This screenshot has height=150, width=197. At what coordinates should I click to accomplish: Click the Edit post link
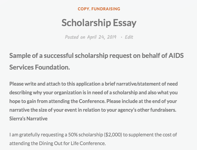tap(129, 37)
